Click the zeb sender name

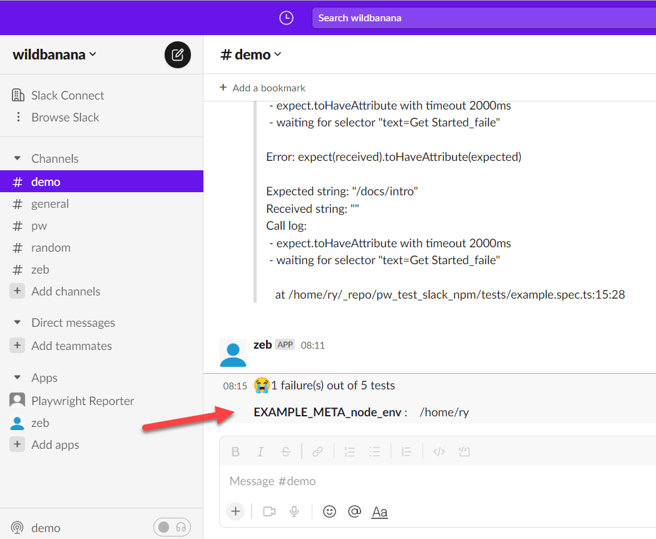tap(262, 344)
